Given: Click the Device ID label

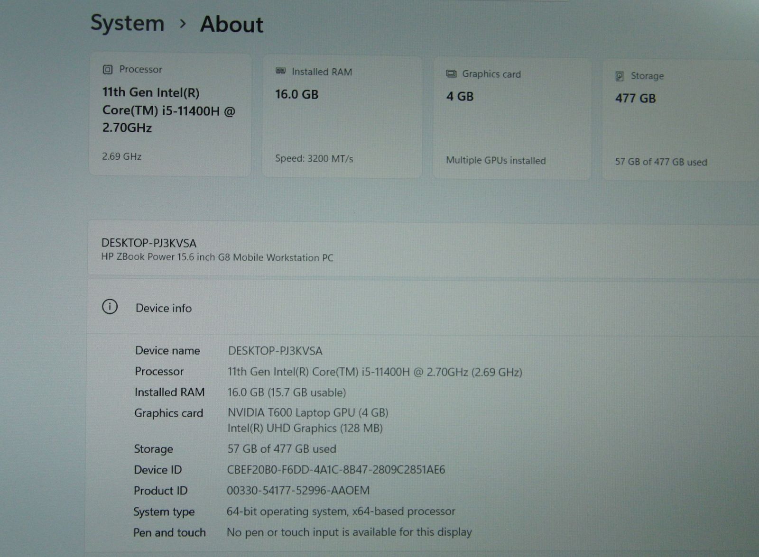Looking at the screenshot, I should (x=157, y=470).
